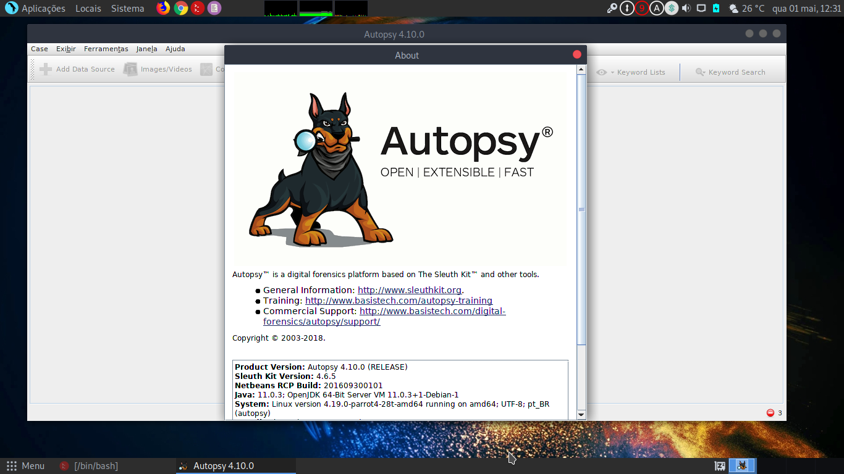This screenshot has height=474, width=844.
Task: Mute audio via the speaker tray icon
Action: click(686, 8)
